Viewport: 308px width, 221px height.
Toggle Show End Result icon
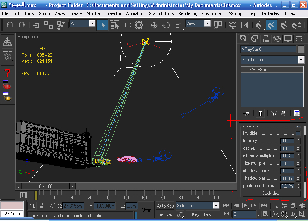pos(260,114)
